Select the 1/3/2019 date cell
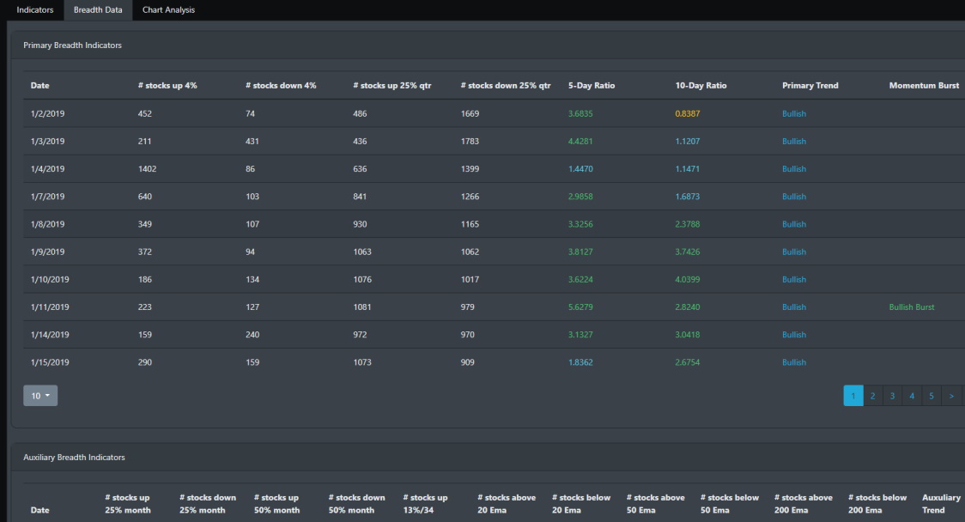Viewport: 965px width, 522px height. [x=47, y=142]
